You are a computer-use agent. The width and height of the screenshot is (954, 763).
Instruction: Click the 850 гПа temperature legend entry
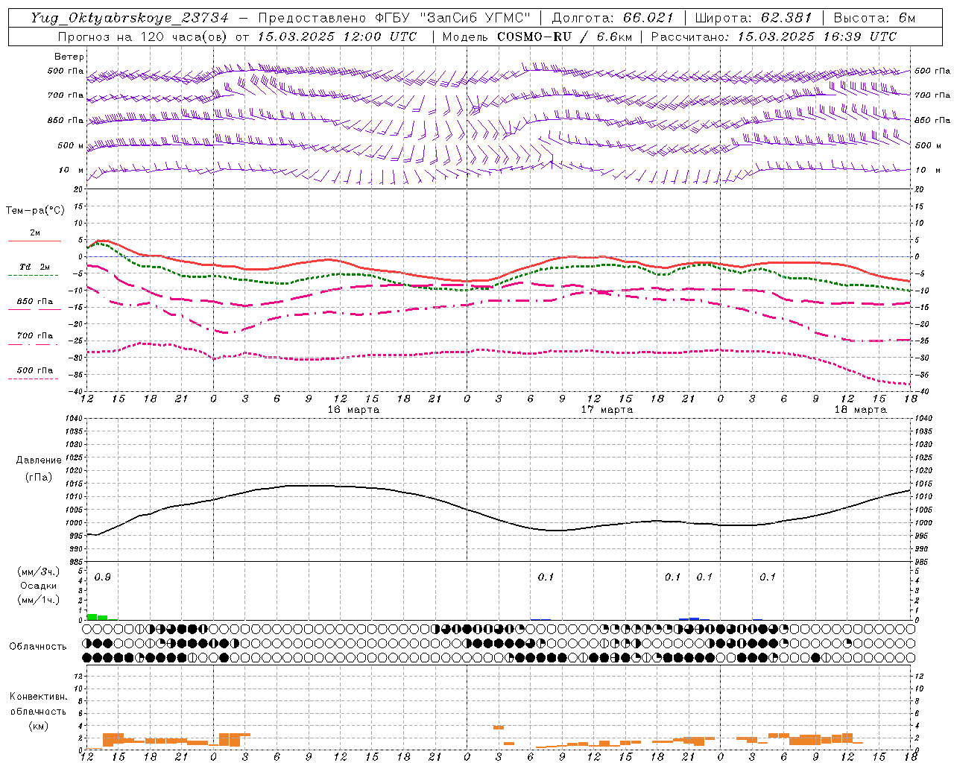pos(35,301)
